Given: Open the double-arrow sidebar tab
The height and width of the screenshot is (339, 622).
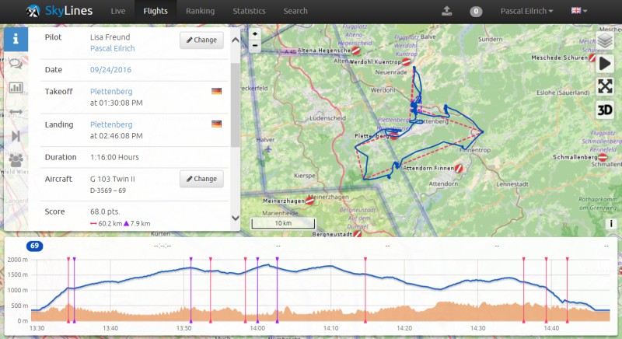Looking at the screenshot, I should point(16,112).
